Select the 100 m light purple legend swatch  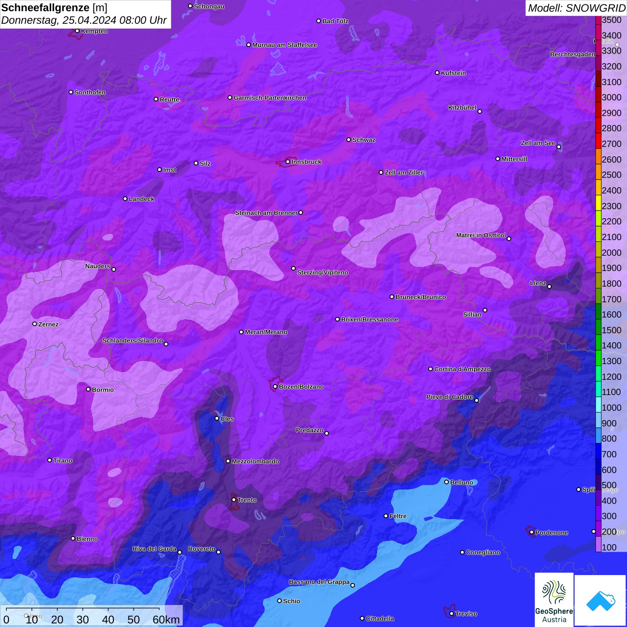tap(598, 544)
